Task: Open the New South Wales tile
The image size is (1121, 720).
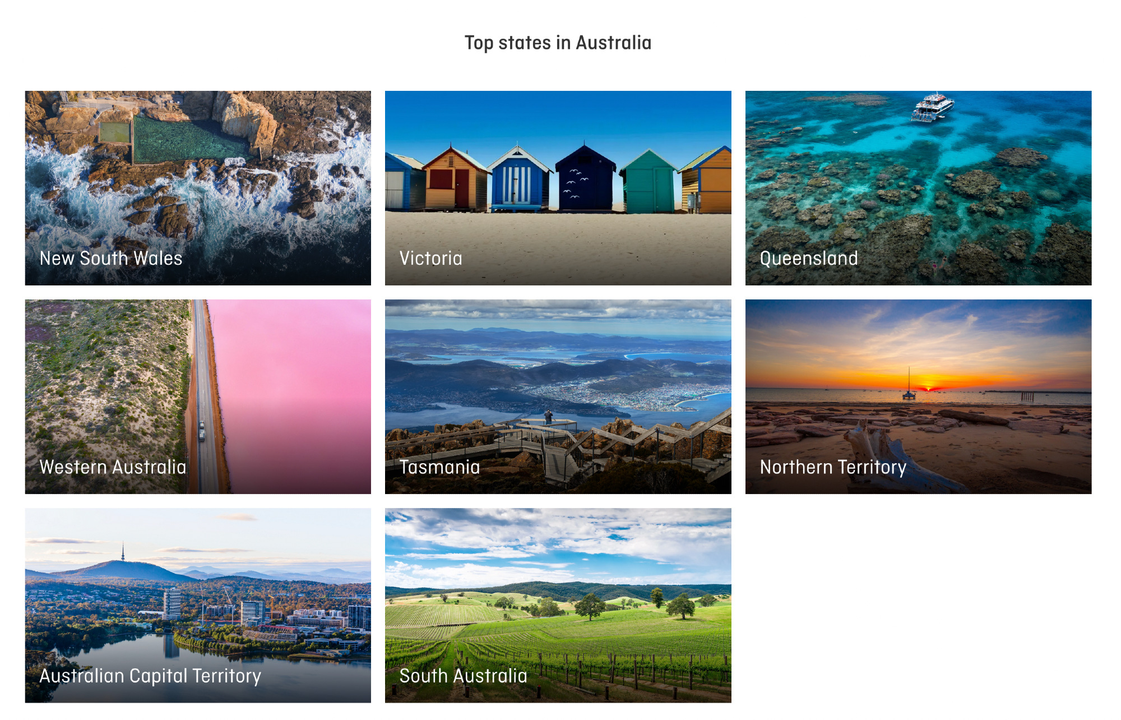Action: [x=198, y=188]
